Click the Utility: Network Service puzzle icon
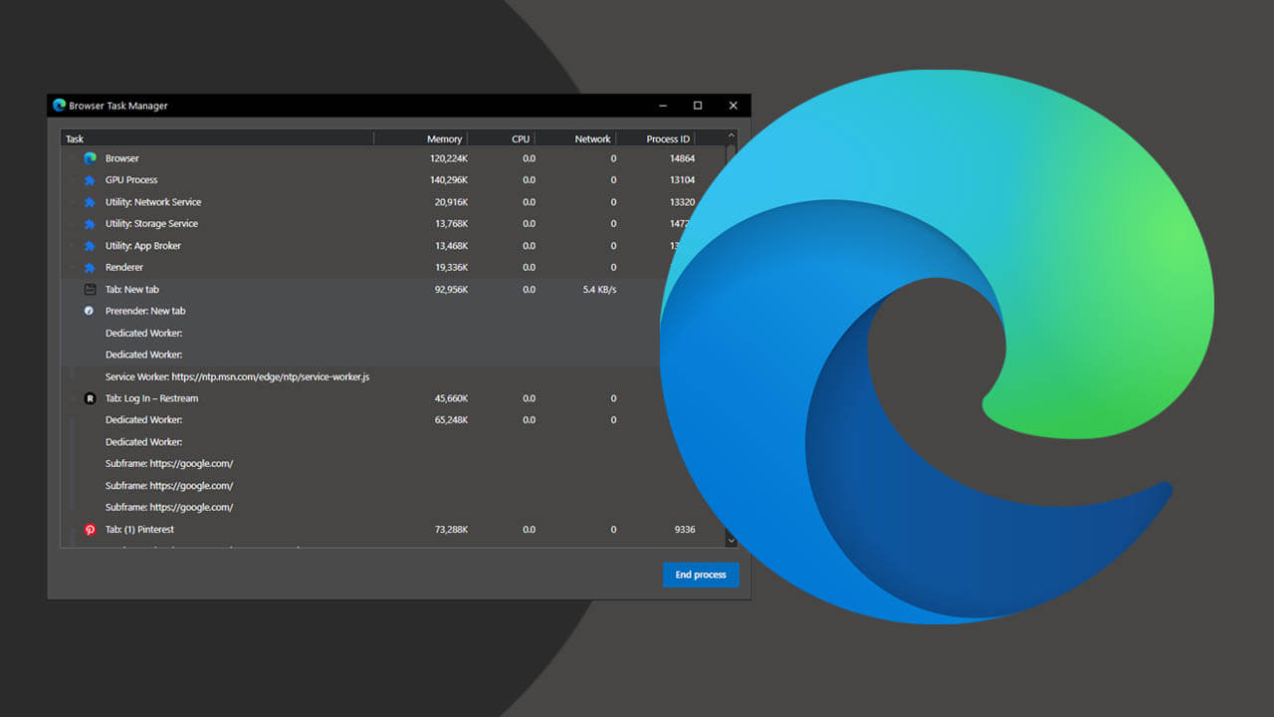This screenshot has height=717, width=1274. [90, 202]
